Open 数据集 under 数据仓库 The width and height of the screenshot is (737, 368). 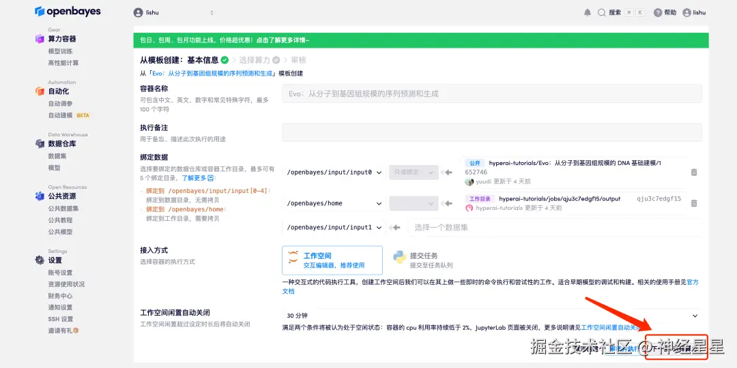click(x=57, y=156)
